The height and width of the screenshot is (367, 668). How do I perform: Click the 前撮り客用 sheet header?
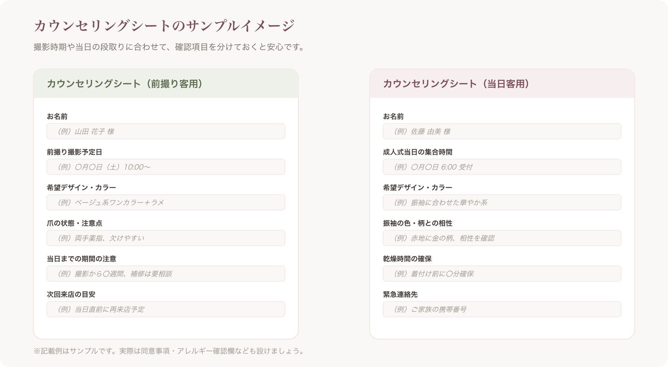(x=166, y=84)
